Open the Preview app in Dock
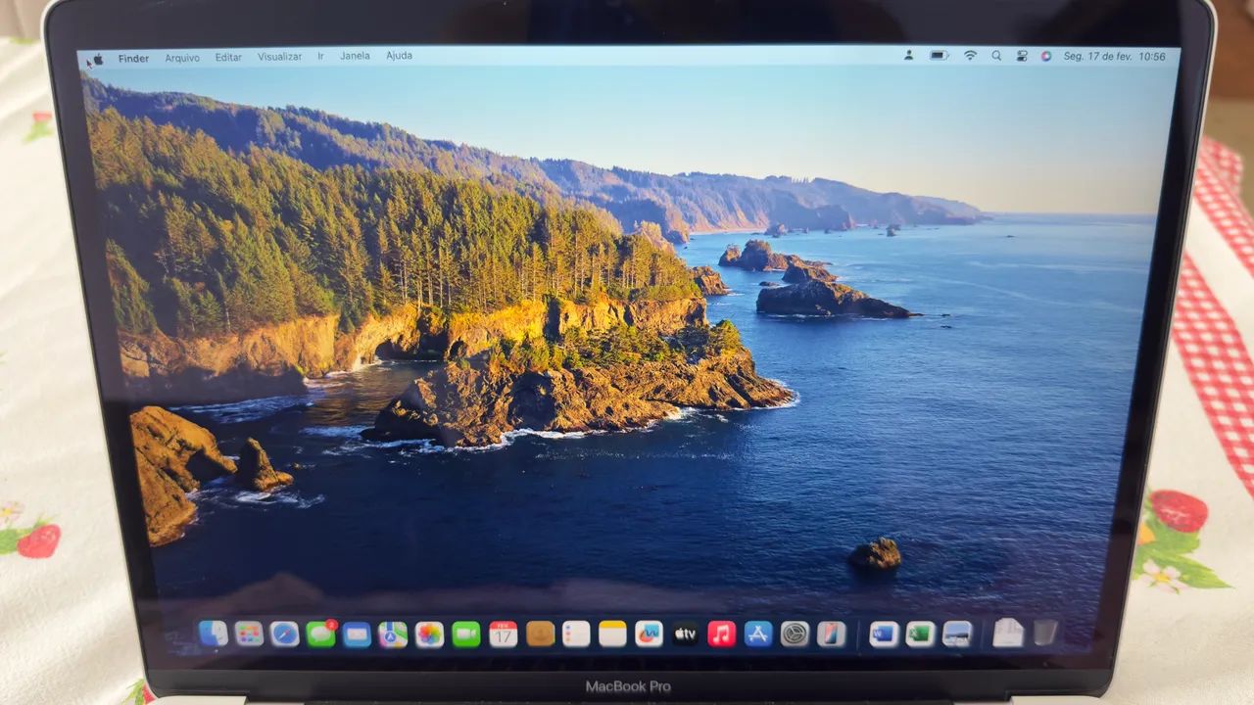The image size is (1254, 705). [957, 634]
